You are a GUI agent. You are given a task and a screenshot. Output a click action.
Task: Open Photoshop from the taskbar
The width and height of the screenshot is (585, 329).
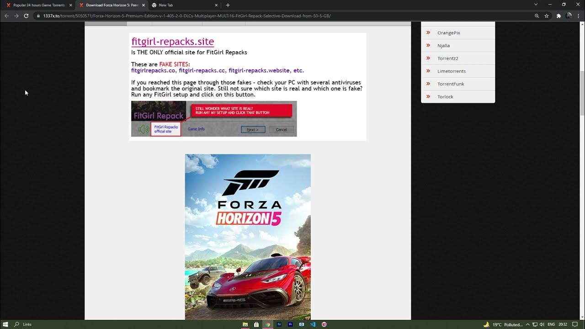279,324
